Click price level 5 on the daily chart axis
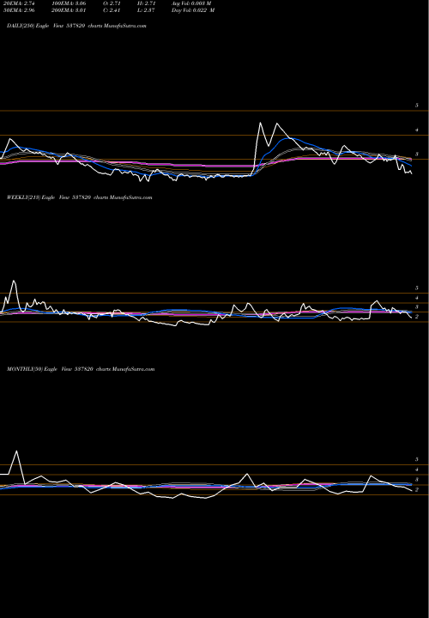The width and height of the screenshot is (429, 618). click(416, 106)
